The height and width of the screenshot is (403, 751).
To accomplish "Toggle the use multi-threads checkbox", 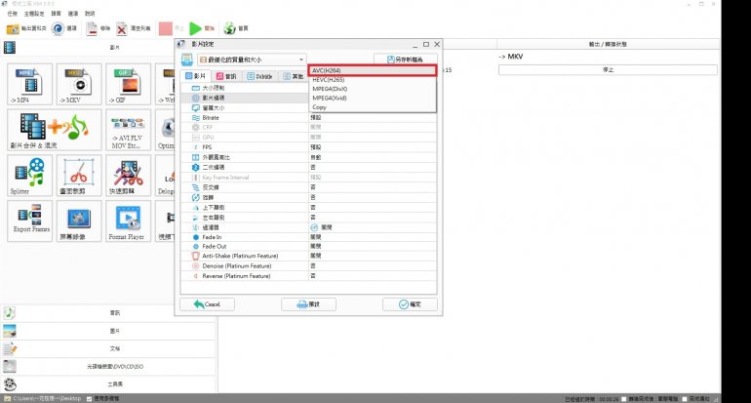I will click(89, 399).
